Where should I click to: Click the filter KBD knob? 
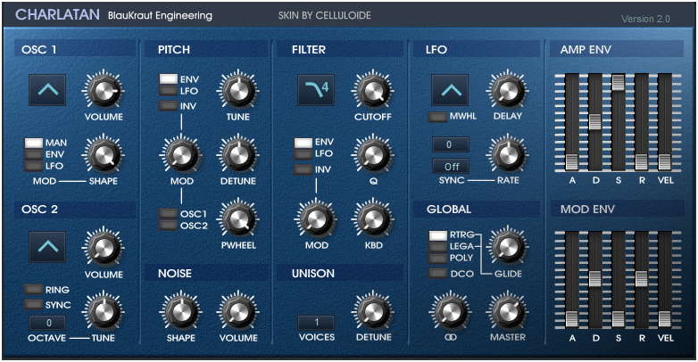[373, 218]
